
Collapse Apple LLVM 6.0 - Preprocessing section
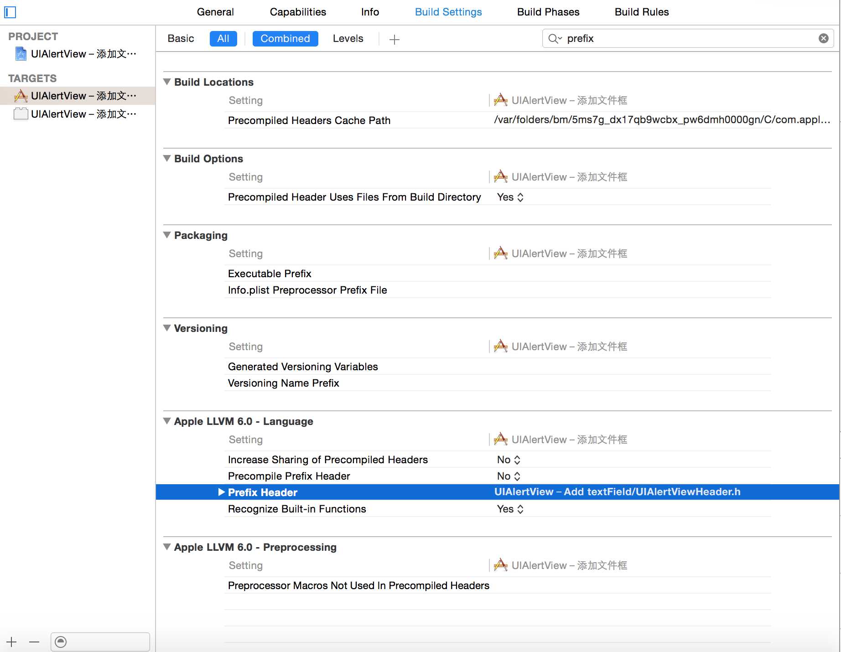point(167,547)
